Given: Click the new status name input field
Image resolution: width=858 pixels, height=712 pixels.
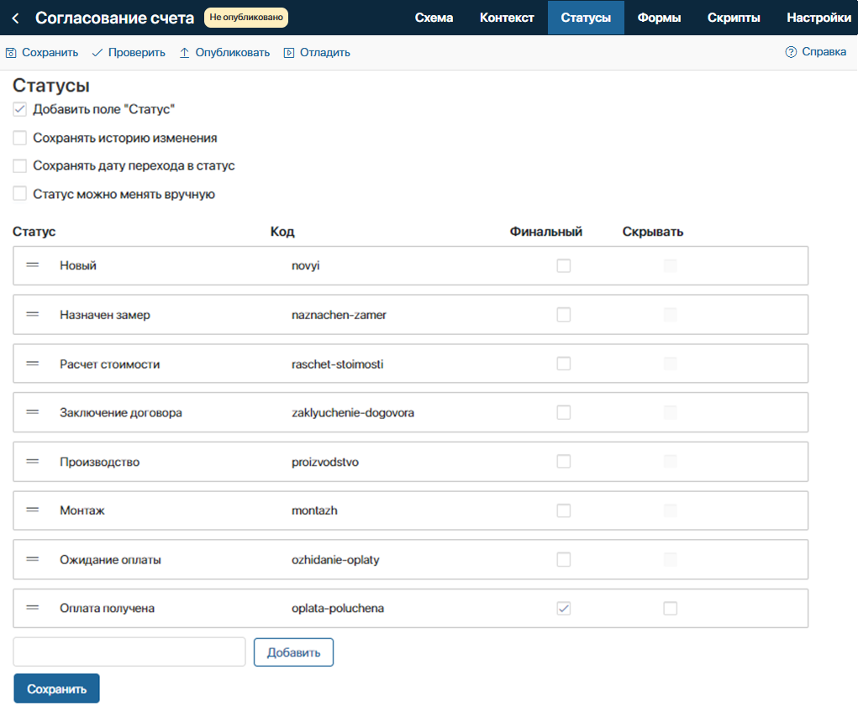Looking at the screenshot, I should coord(129,652).
